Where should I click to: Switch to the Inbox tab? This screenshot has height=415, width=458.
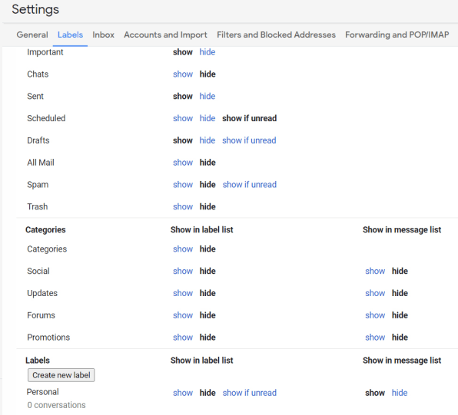point(104,35)
